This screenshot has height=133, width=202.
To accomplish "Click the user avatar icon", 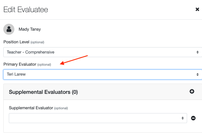I will (x=9, y=29).
